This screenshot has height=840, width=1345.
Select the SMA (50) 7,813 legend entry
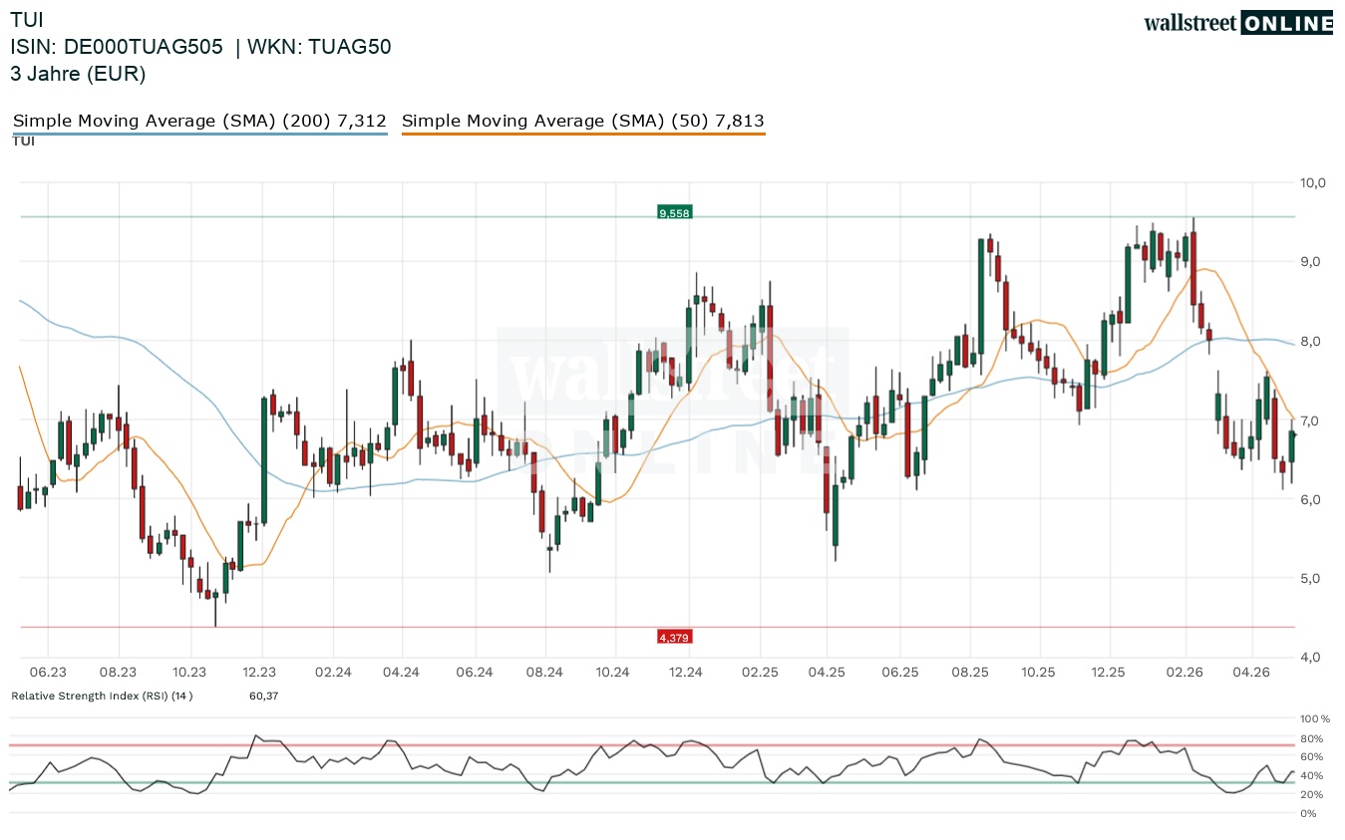coord(583,122)
